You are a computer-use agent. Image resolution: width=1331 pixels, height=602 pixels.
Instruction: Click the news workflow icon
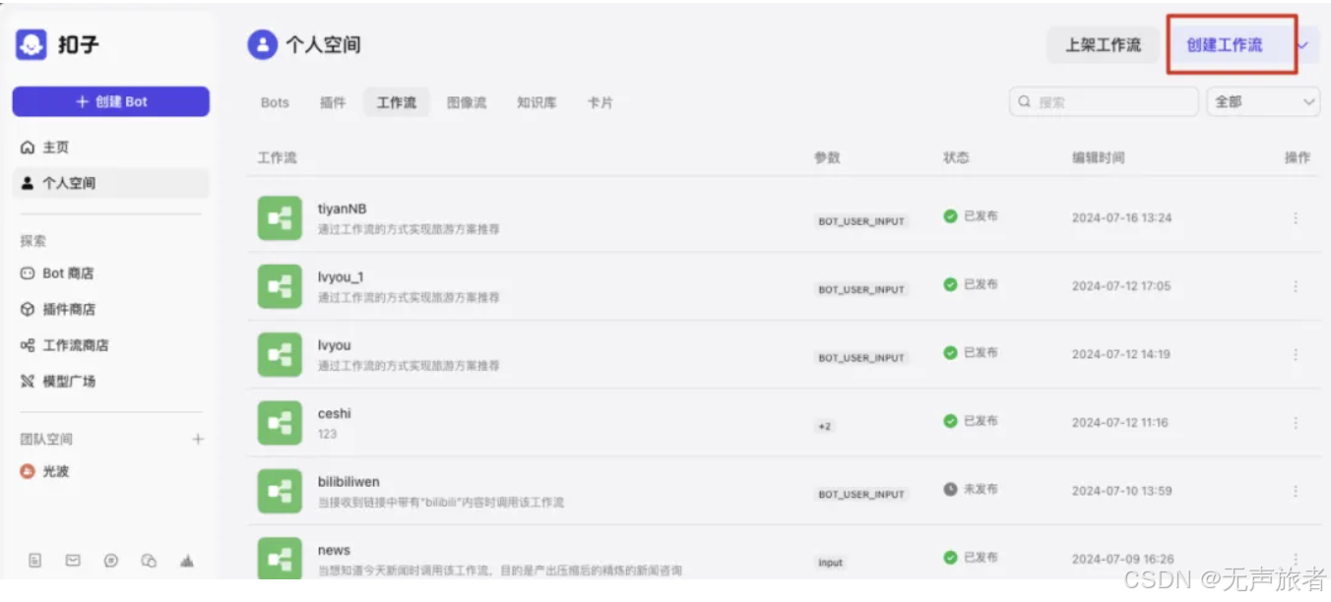click(x=280, y=558)
